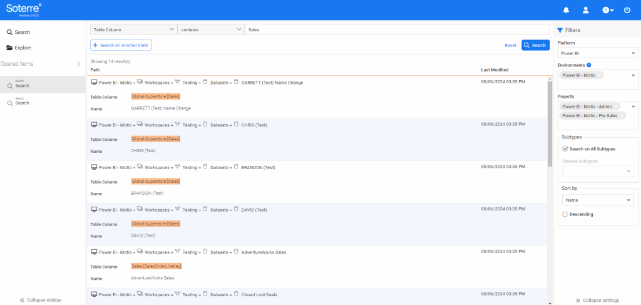Click the Projects tag input box
641x305 pixels.
coord(598,116)
